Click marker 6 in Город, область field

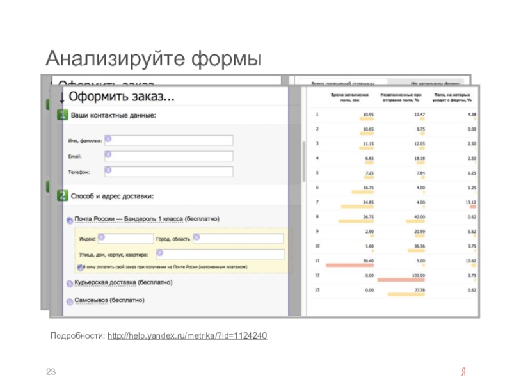pyautogui.click(x=196, y=237)
